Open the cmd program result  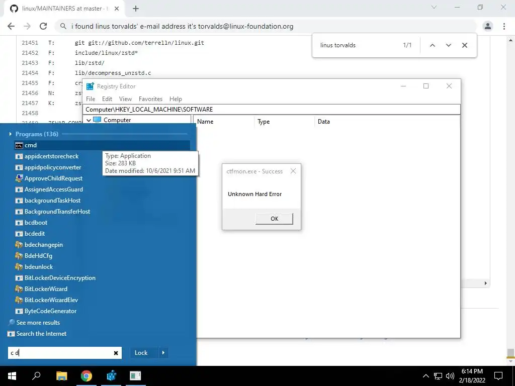point(102,145)
